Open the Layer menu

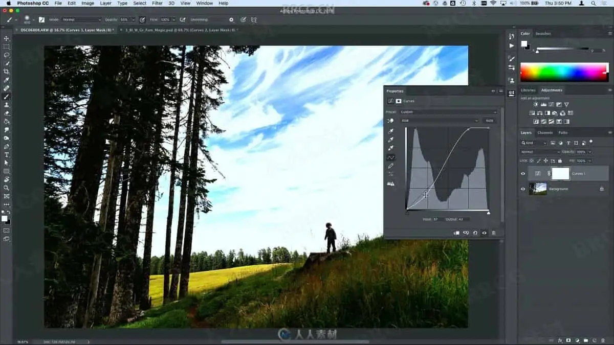(105, 3)
